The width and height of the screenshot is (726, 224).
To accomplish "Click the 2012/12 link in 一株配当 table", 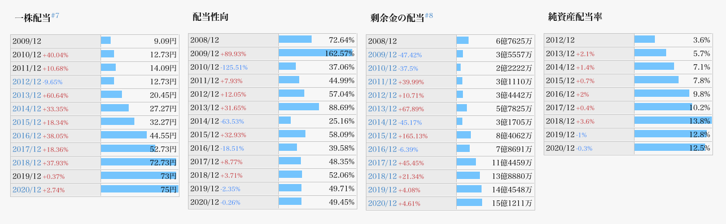I will 27,82.
